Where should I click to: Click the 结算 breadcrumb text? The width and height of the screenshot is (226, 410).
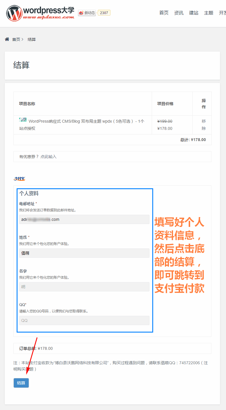(32, 39)
